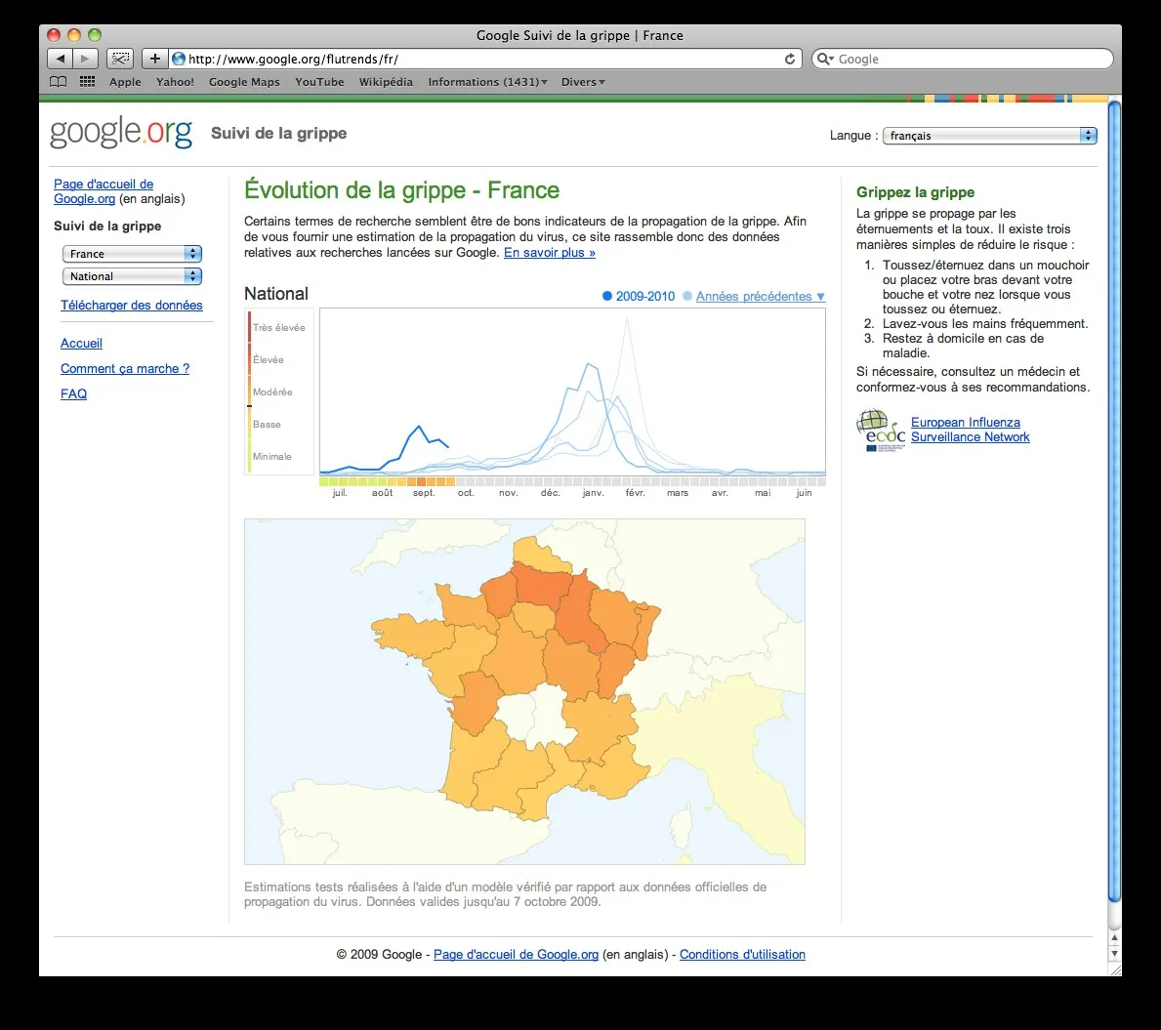
Task: Open the France country dropdown
Action: coord(132,254)
